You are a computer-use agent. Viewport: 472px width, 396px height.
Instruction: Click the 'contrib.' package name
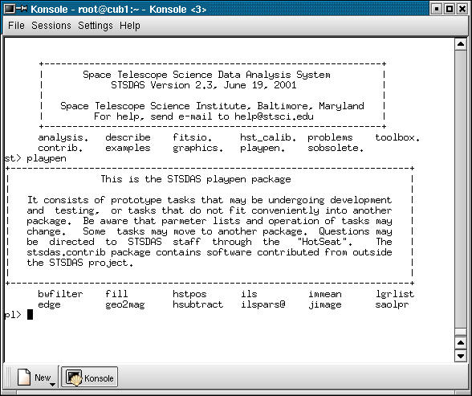click(60, 148)
